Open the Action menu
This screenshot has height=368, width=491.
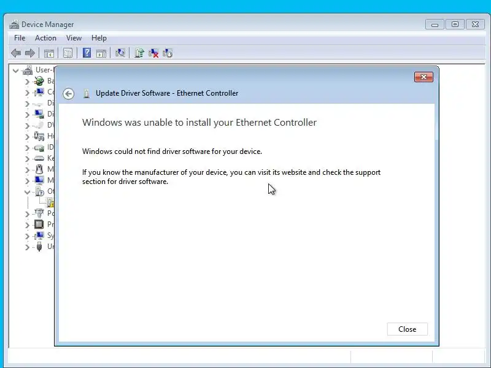45,38
